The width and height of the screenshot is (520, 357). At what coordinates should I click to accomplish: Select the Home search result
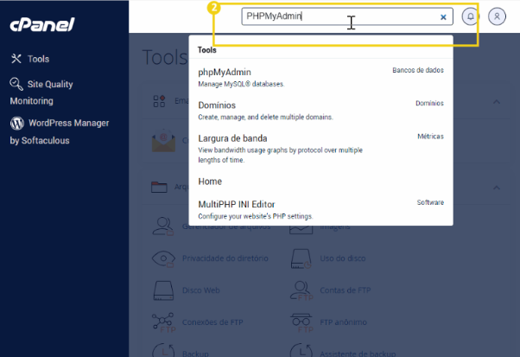tap(320, 182)
